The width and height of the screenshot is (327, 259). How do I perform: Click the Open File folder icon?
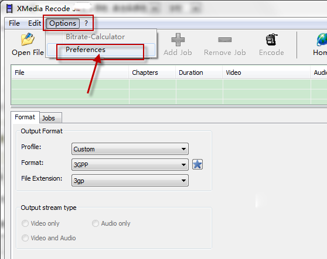click(28, 39)
